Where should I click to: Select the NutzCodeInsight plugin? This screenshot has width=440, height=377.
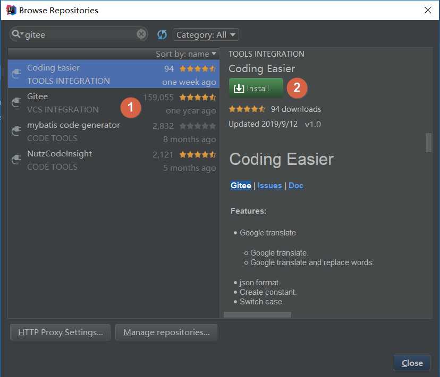pyautogui.click(x=114, y=160)
